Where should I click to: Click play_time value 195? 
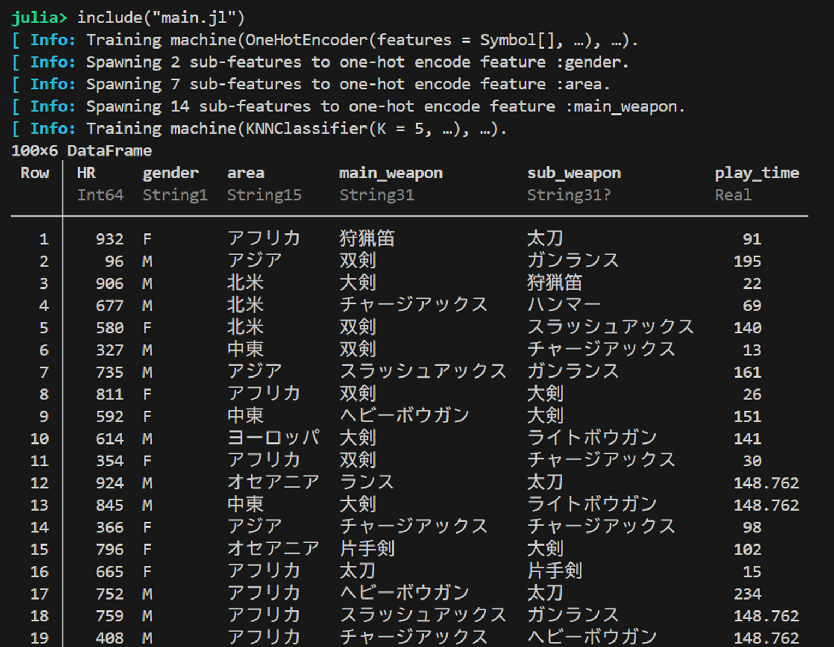747,262
